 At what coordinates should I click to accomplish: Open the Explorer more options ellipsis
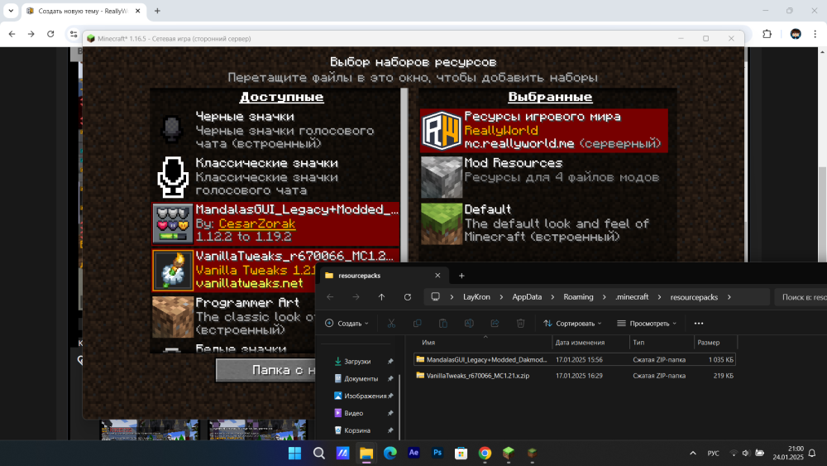tap(699, 323)
